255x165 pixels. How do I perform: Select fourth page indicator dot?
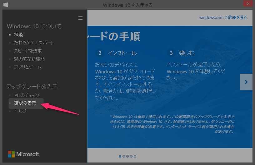click(x=131, y=156)
